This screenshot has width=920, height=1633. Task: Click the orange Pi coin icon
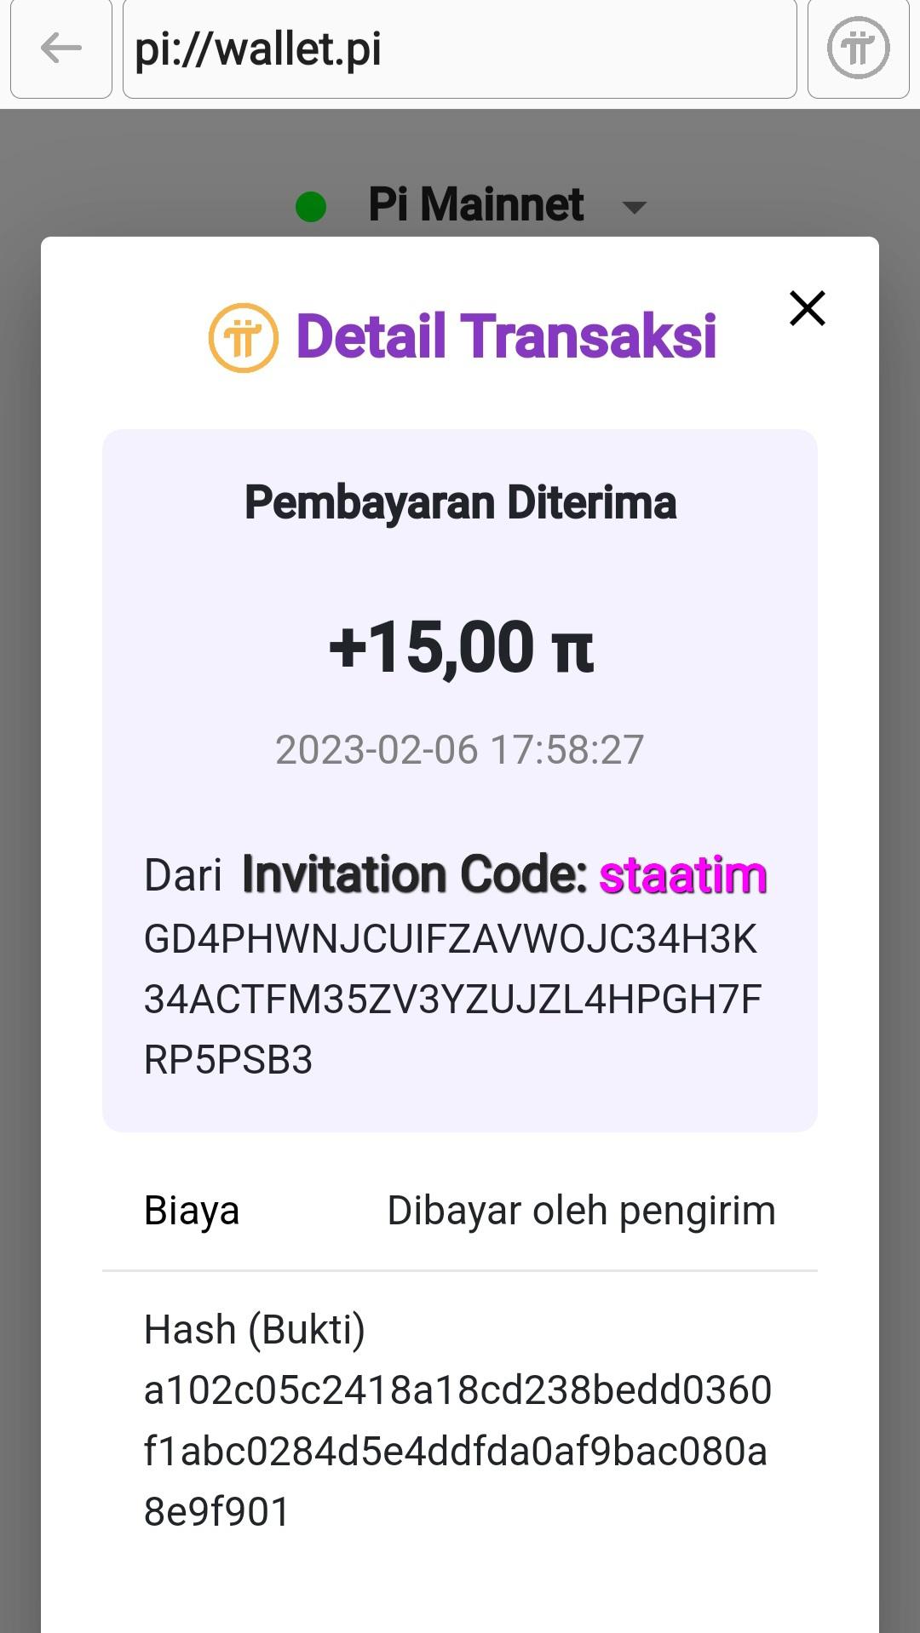coord(244,338)
